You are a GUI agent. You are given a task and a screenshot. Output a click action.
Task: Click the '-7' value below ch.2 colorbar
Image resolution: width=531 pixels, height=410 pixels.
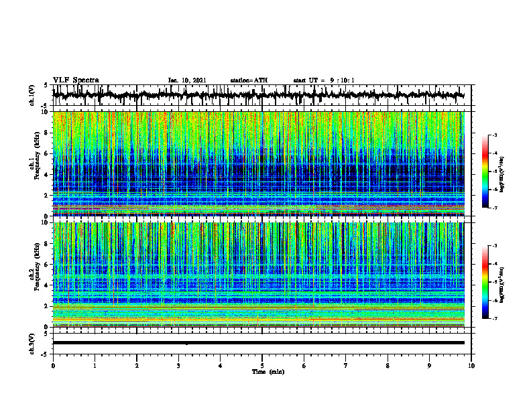pos(494,319)
